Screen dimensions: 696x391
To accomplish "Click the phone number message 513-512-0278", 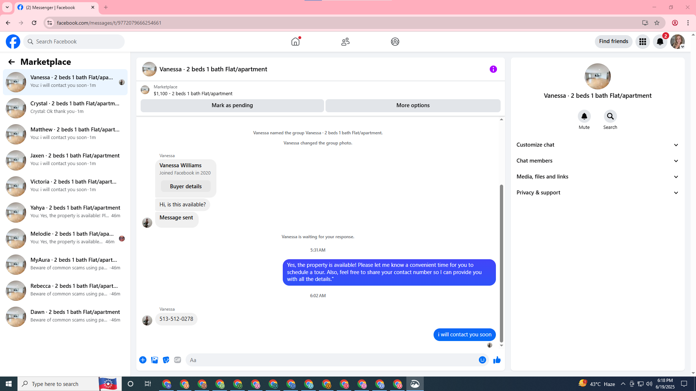I will pyautogui.click(x=176, y=319).
